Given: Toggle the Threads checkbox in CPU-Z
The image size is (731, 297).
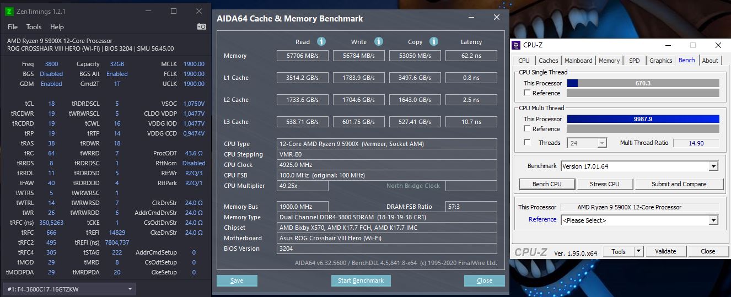Looking at the screenshot, I should coord(528,143).
